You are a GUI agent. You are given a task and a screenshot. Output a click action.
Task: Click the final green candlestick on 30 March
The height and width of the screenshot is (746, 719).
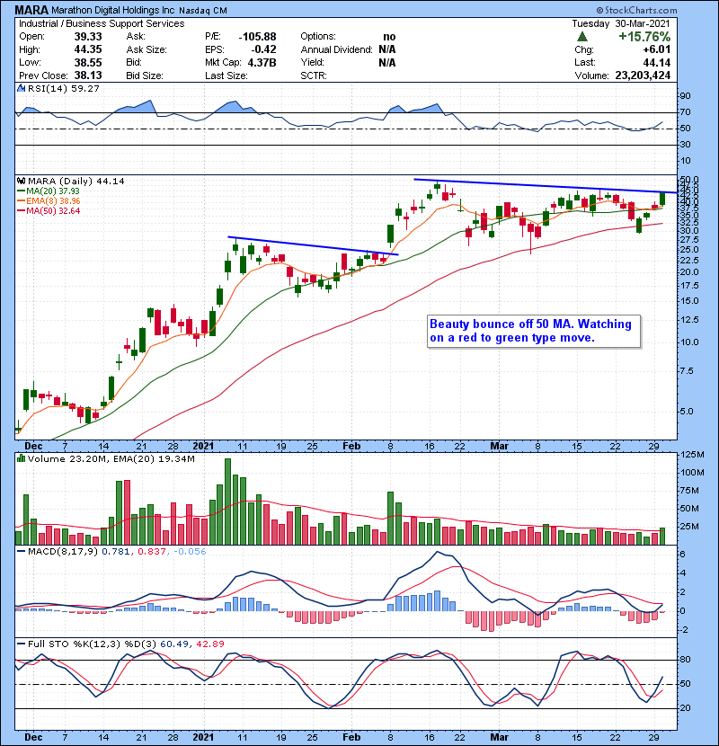pos(662,200)
